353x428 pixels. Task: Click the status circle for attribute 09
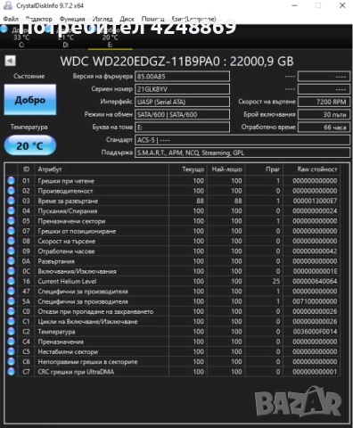point(12,251)
